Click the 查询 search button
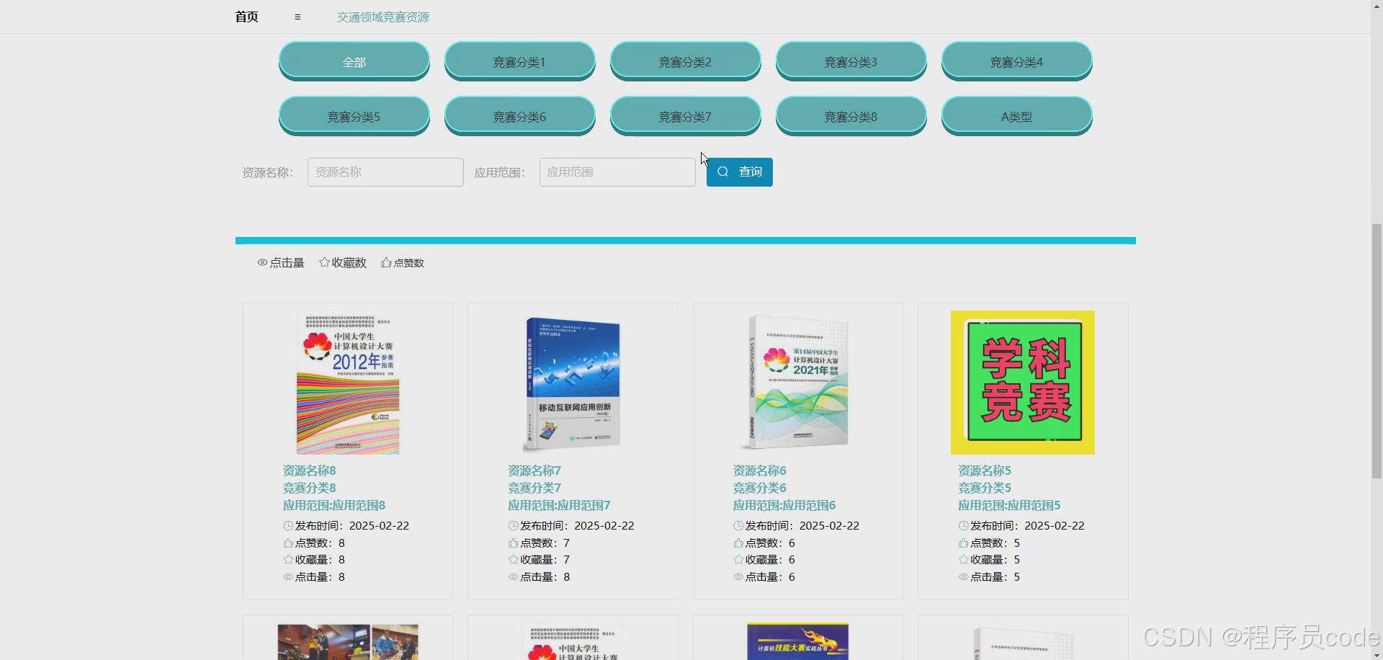Image resolution: width=1383 pixels, height=660 pixels. click(x=739, y=171)
